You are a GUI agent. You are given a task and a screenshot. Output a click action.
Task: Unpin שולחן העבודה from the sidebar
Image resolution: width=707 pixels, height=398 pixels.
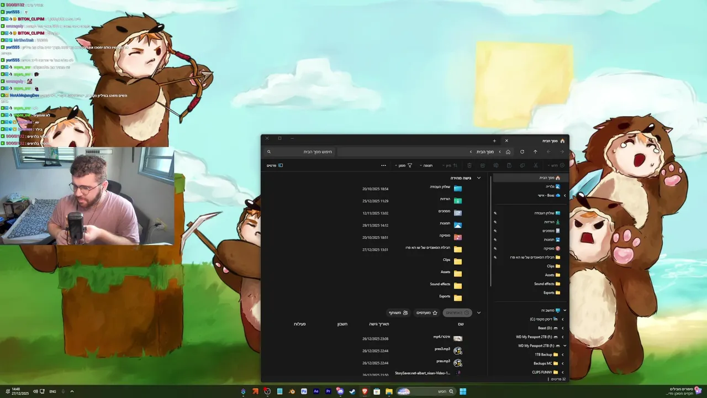coord(495,213)
